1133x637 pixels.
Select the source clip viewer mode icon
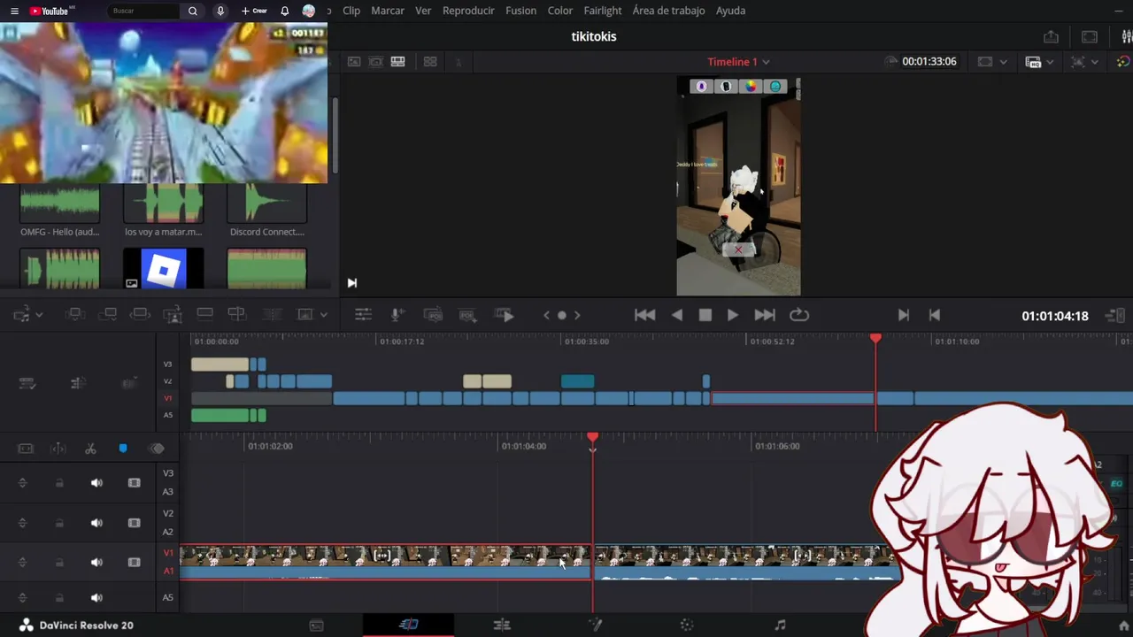[354, 62]
